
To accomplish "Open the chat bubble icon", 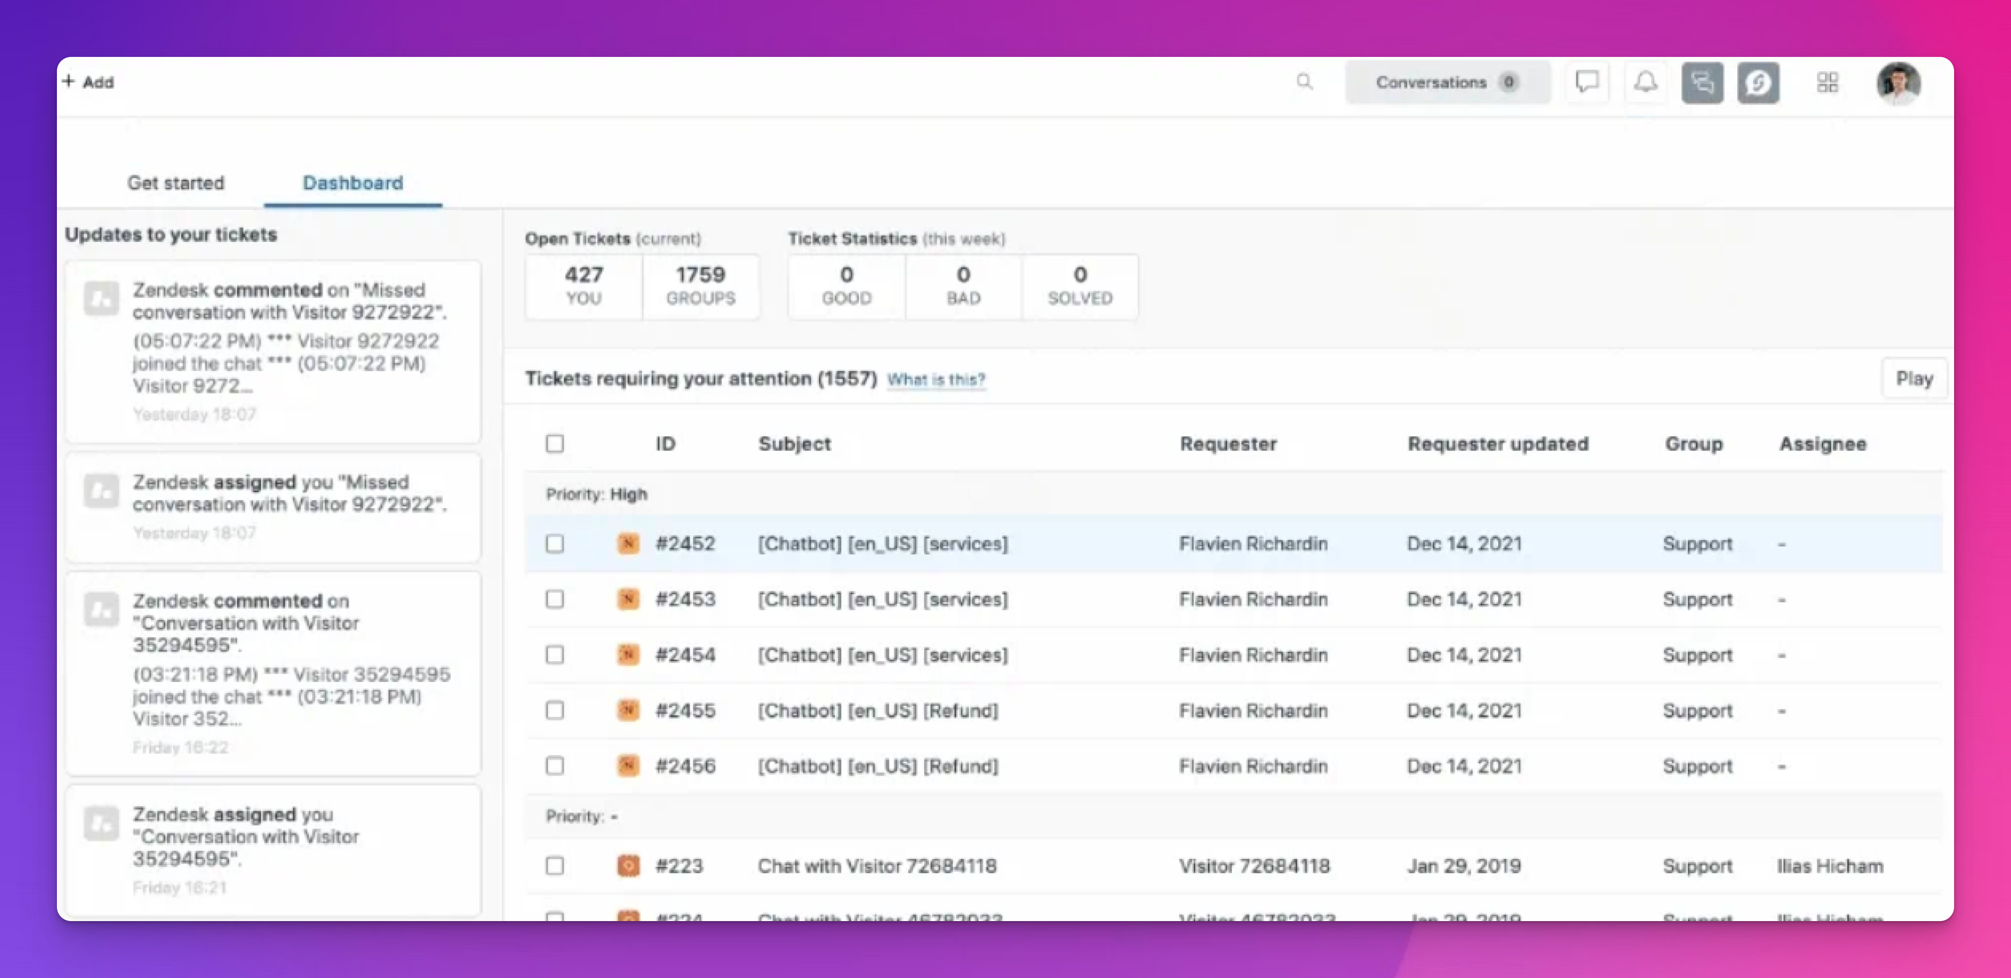I will 1587,82.
